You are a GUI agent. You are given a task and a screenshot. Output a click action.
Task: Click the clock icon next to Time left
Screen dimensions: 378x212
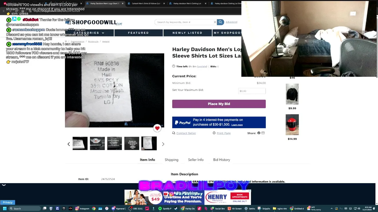(x=174, y=66)
